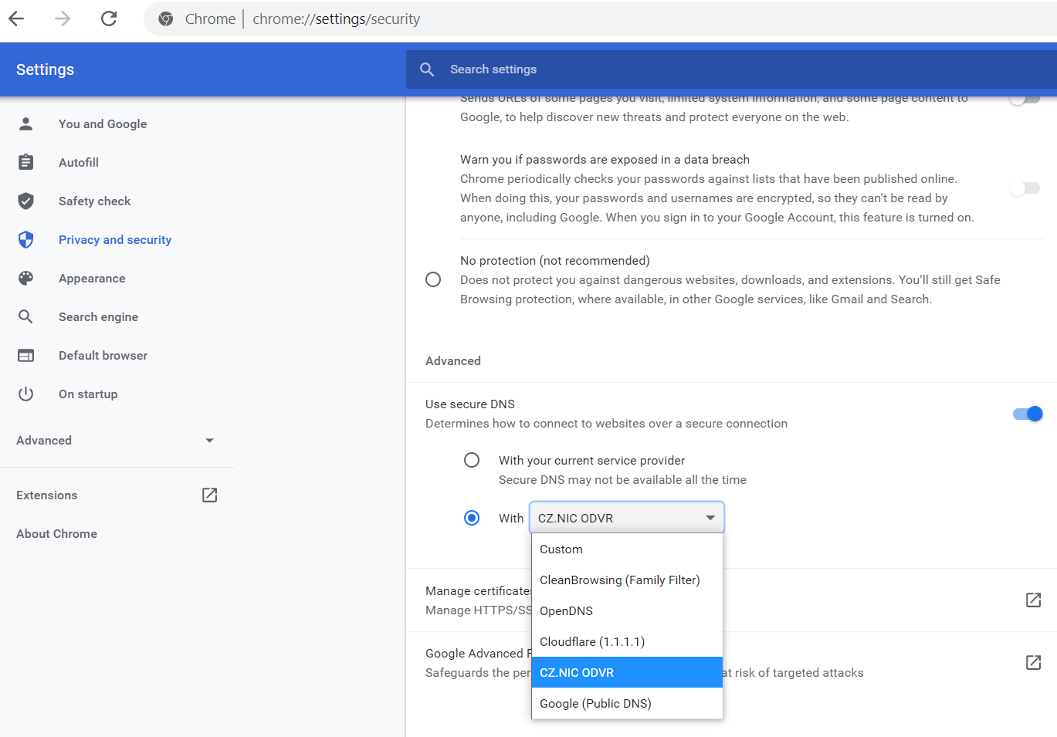1057x737 pixels.
Task: Click the browser forward arrow
Action: (63, 19)
